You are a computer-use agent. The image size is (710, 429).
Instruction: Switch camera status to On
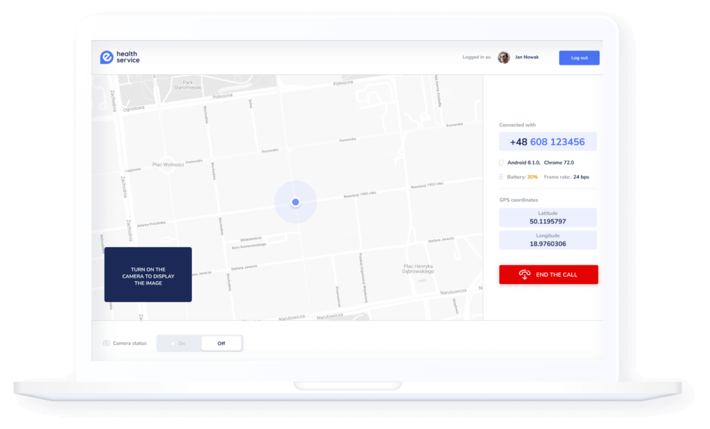[179, 344]
